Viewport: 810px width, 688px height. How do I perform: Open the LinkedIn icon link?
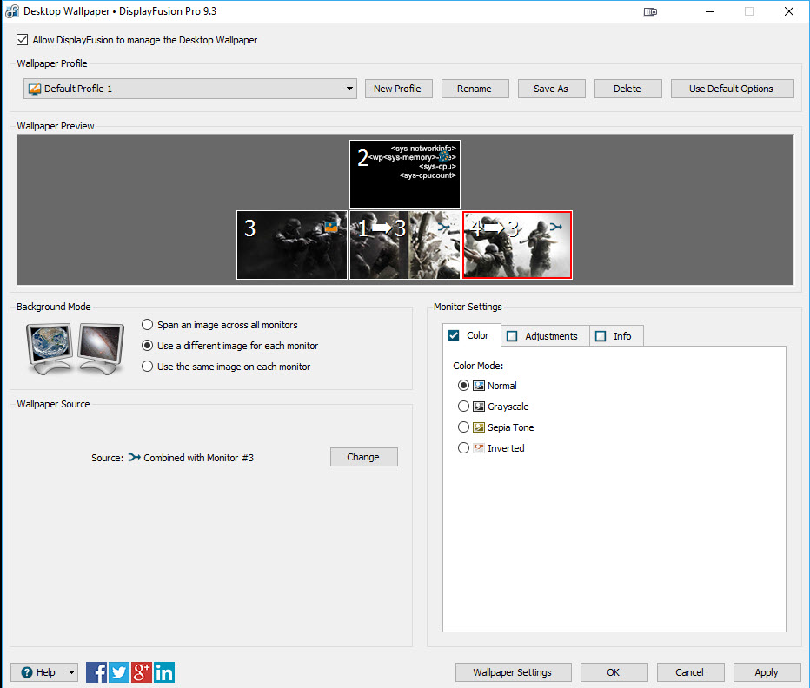tap(164, 671)
